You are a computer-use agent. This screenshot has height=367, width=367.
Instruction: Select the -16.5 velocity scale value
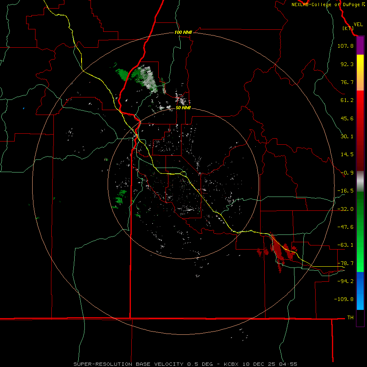tap(345, 191)
